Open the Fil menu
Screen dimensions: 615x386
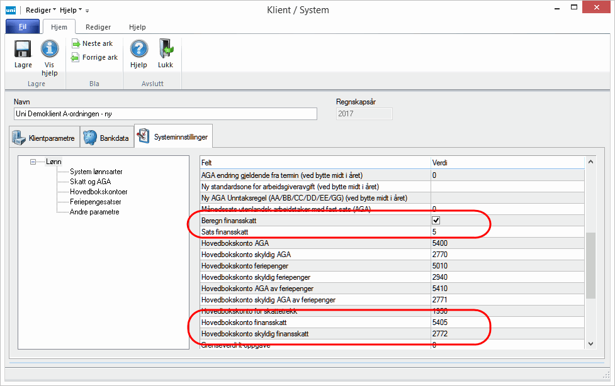(x=23, y=27)
